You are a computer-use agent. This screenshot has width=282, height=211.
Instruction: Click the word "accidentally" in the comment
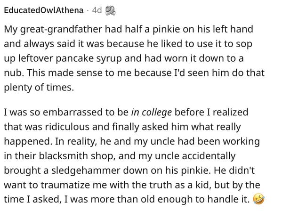coord(209,156)
